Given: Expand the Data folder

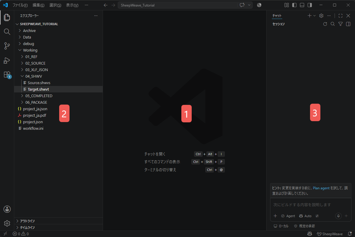Looking at the screenshot, I should pos(58,37).
